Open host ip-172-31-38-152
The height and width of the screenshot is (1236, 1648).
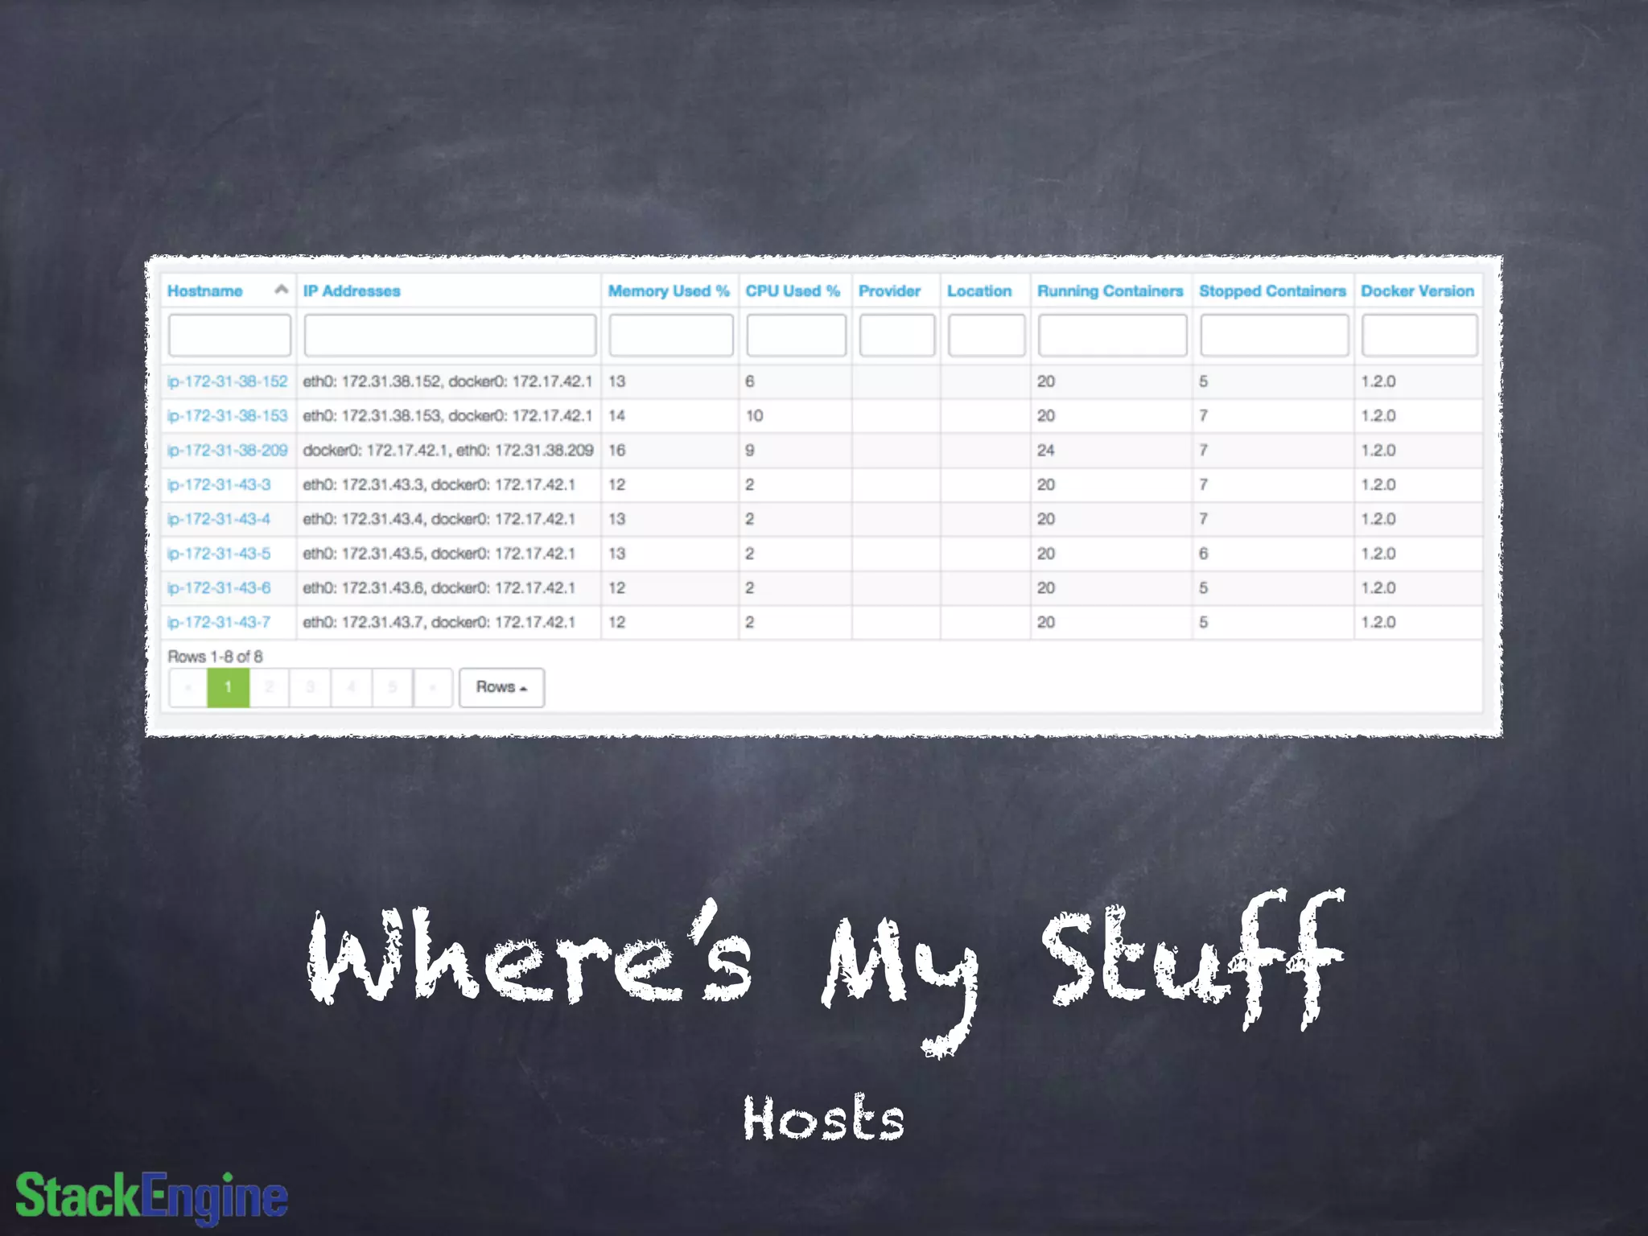click(227, 381)
